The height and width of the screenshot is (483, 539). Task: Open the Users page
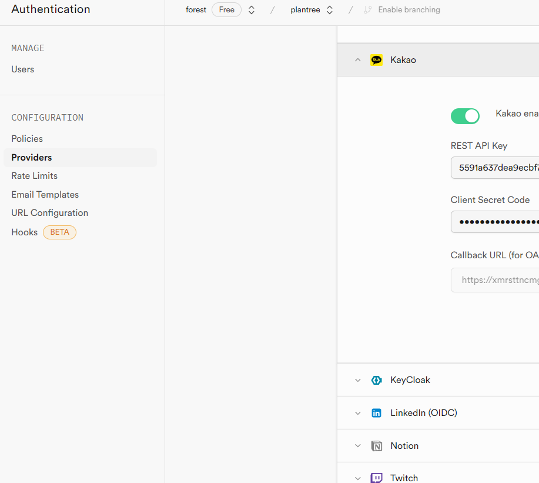tap(23, 69)
